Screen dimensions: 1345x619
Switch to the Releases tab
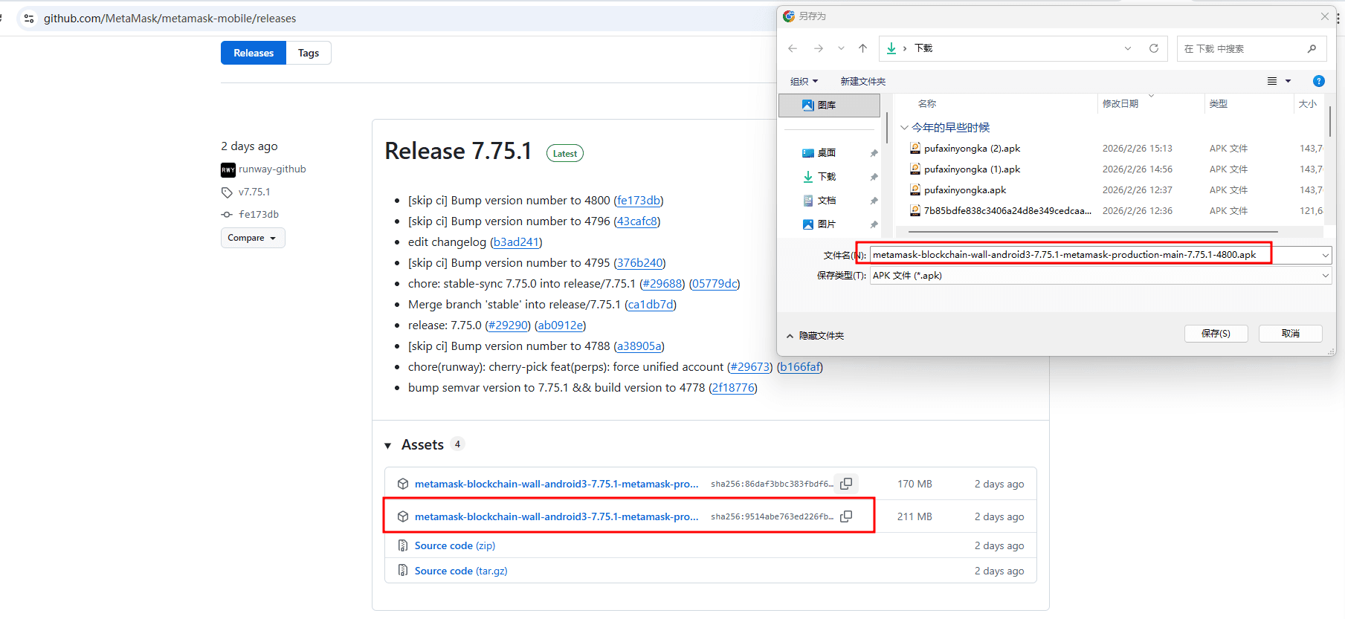point(254,53)
